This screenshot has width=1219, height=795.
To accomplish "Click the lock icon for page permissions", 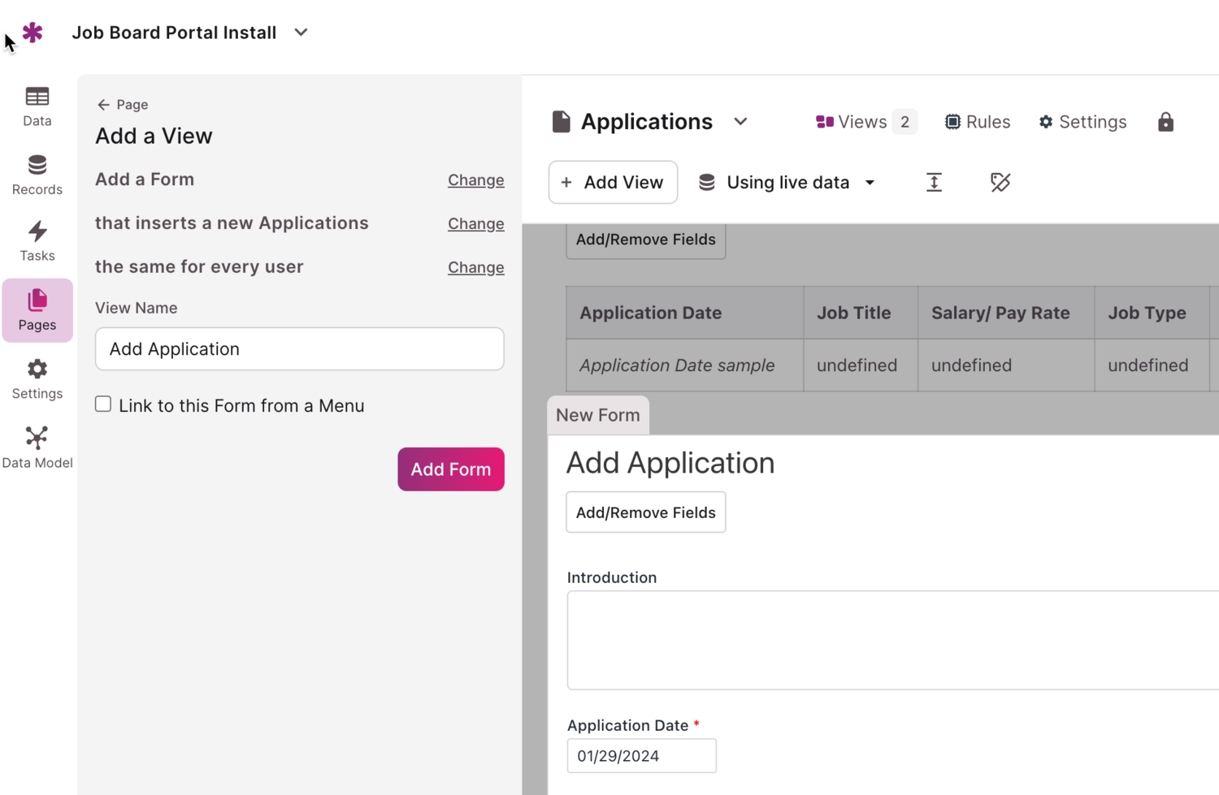I will (1165, 122).
